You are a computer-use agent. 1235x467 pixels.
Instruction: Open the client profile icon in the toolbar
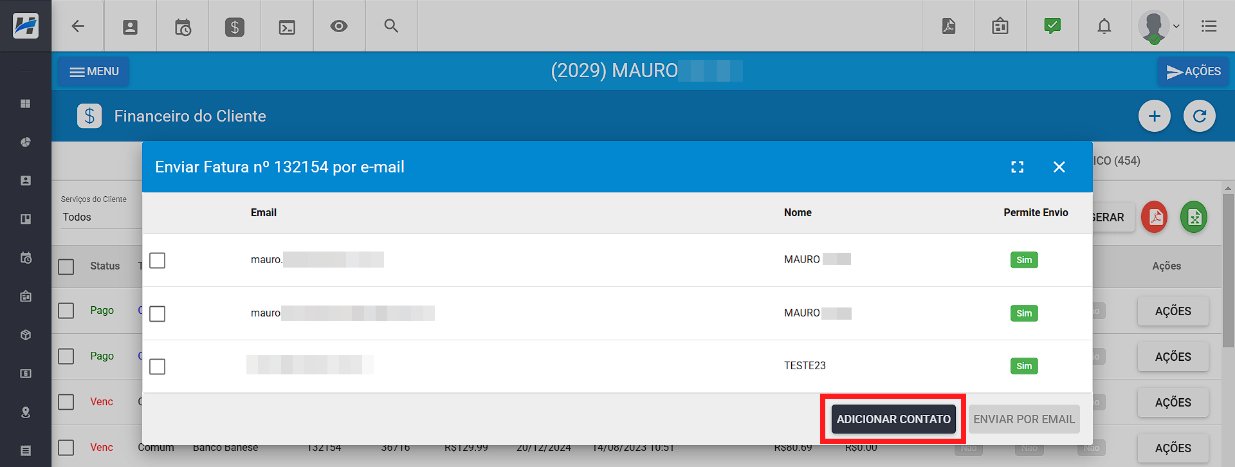[x=130, y=27]
